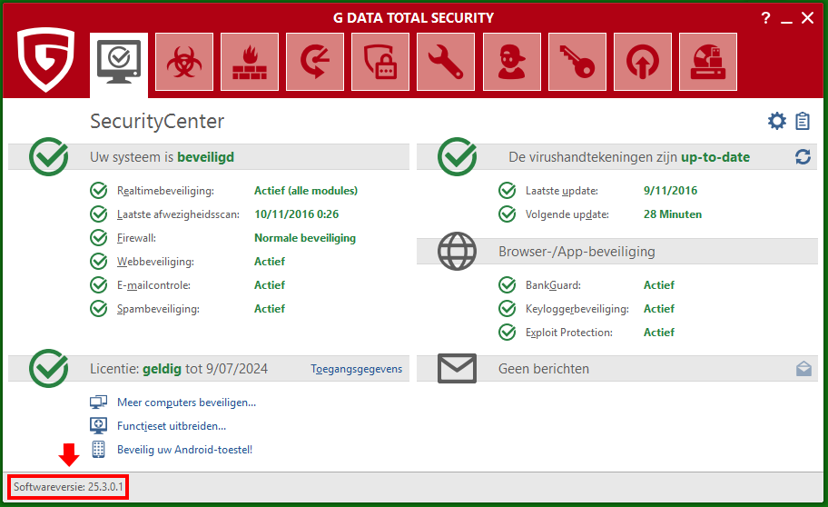Screen dimensions: 828x507
Task: Open the virus protection biohazard tab
Action: click(x=184, y=62)
